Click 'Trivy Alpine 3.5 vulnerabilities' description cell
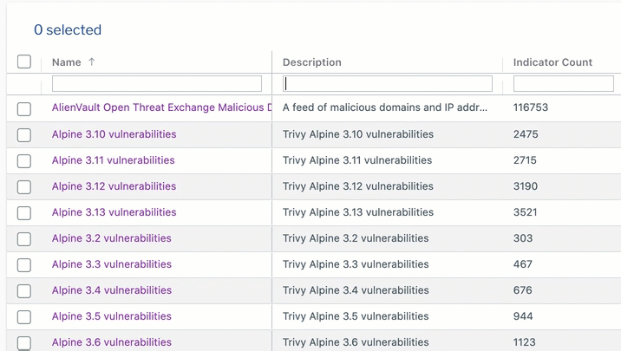Viewport: 621px width, 351px height. (356, 316)
